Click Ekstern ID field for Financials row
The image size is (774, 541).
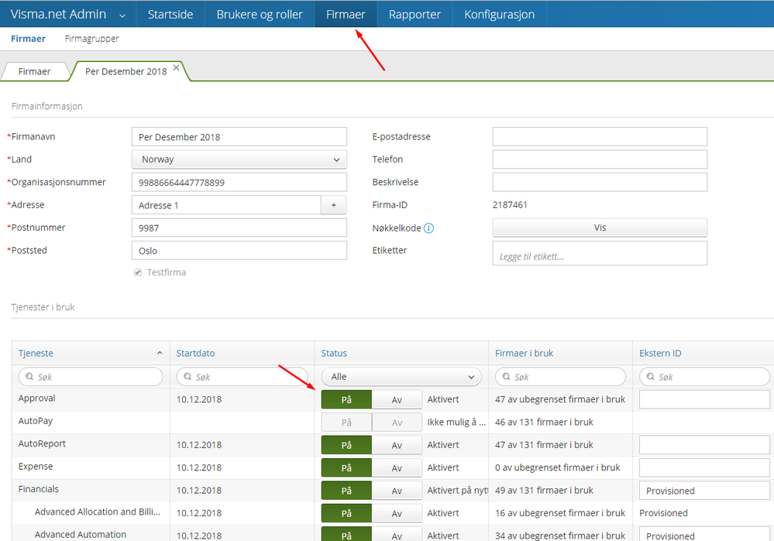coord(704,490)
